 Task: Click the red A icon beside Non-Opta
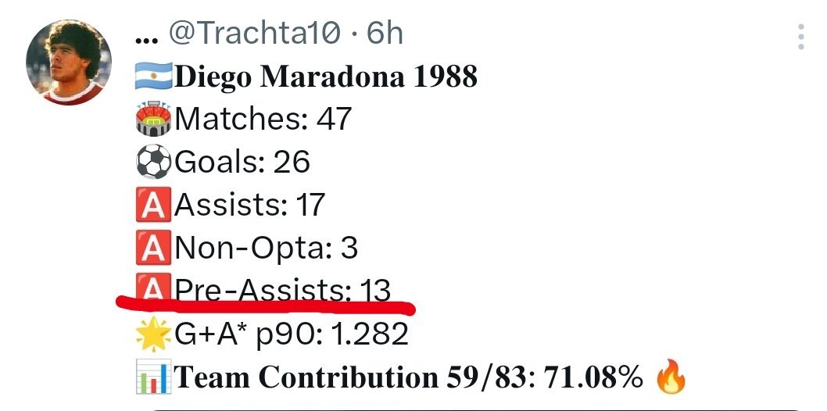[153, 247]
